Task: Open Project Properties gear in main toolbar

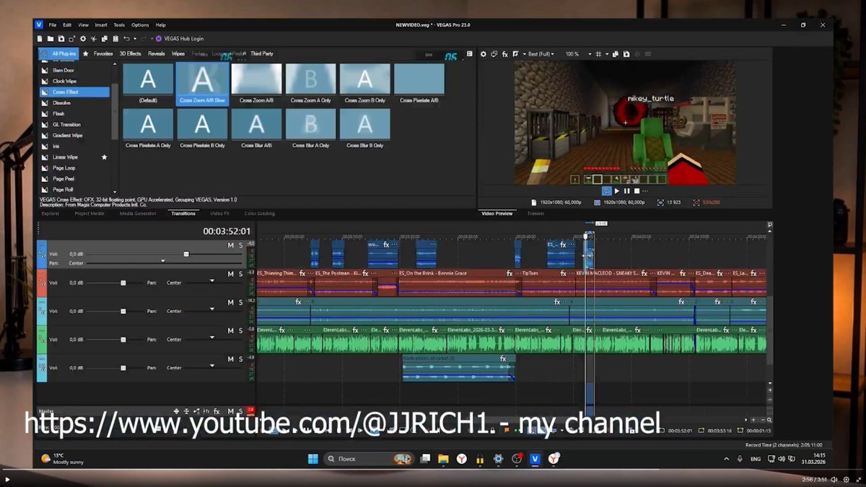Action: click(x=83, y=38)
